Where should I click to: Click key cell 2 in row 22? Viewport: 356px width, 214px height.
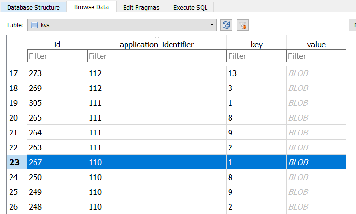point(256,147)
